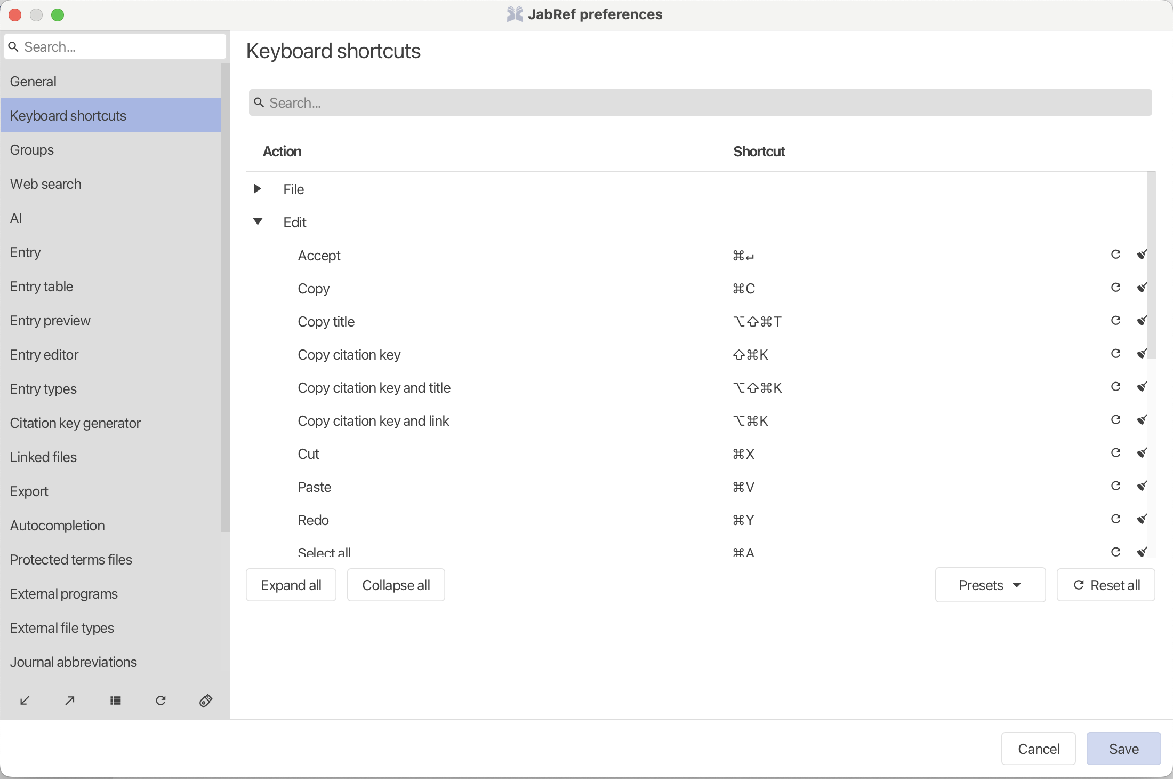Open the Presets dropdown

990,585
